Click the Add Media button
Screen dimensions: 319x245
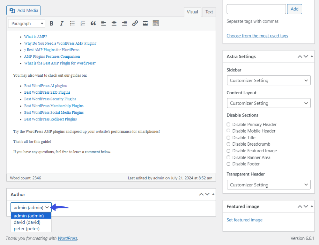23,11
